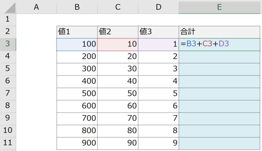Select column C header
The height and width of the screenshot is (151, 262).
(x=118, y=7)
